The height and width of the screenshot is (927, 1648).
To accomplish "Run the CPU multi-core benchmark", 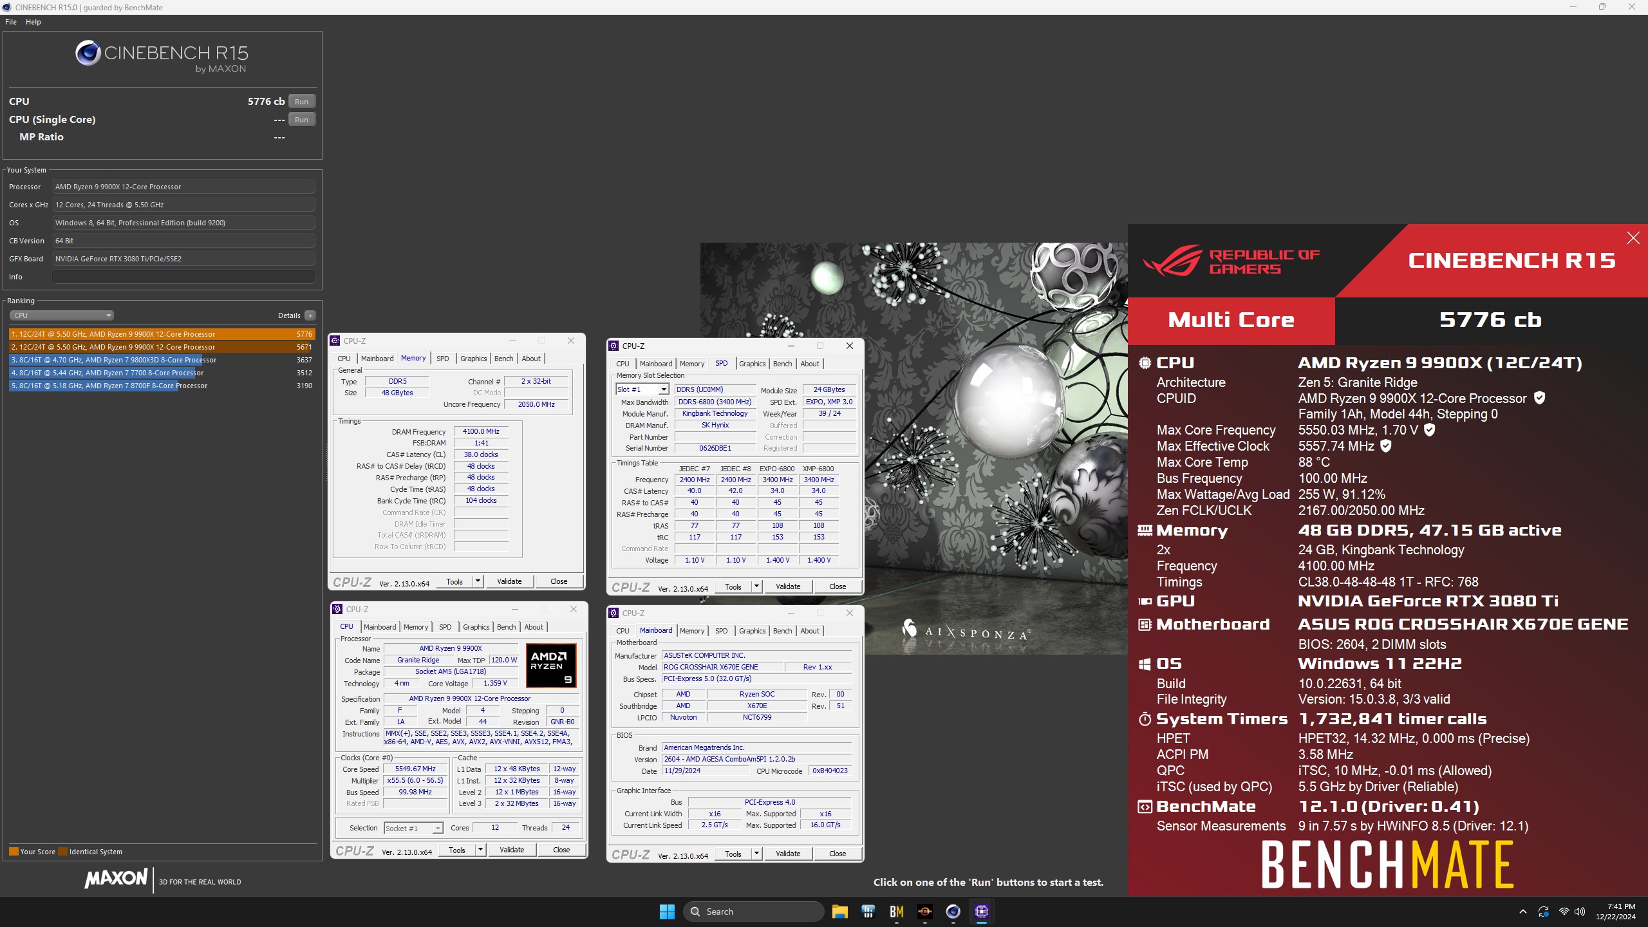I will click(301, 102).
